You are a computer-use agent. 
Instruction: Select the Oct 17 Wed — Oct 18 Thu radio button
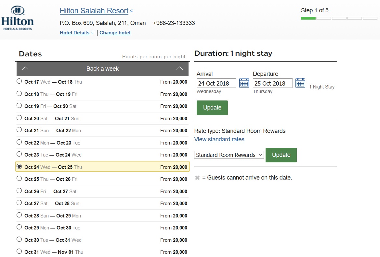coord(19,81)
